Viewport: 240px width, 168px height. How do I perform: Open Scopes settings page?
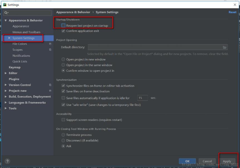click(18, 50)
